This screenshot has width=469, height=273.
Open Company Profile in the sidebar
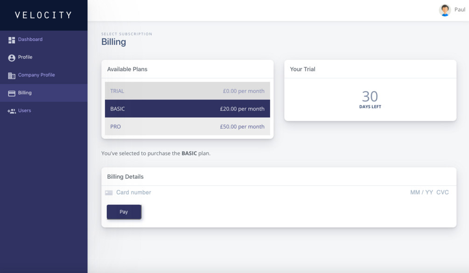tap(36, 75)
